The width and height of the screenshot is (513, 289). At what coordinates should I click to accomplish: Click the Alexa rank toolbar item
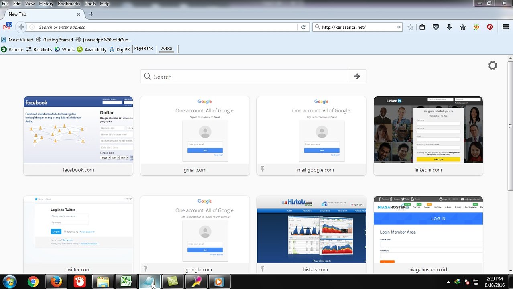click(x=167, y=49)
